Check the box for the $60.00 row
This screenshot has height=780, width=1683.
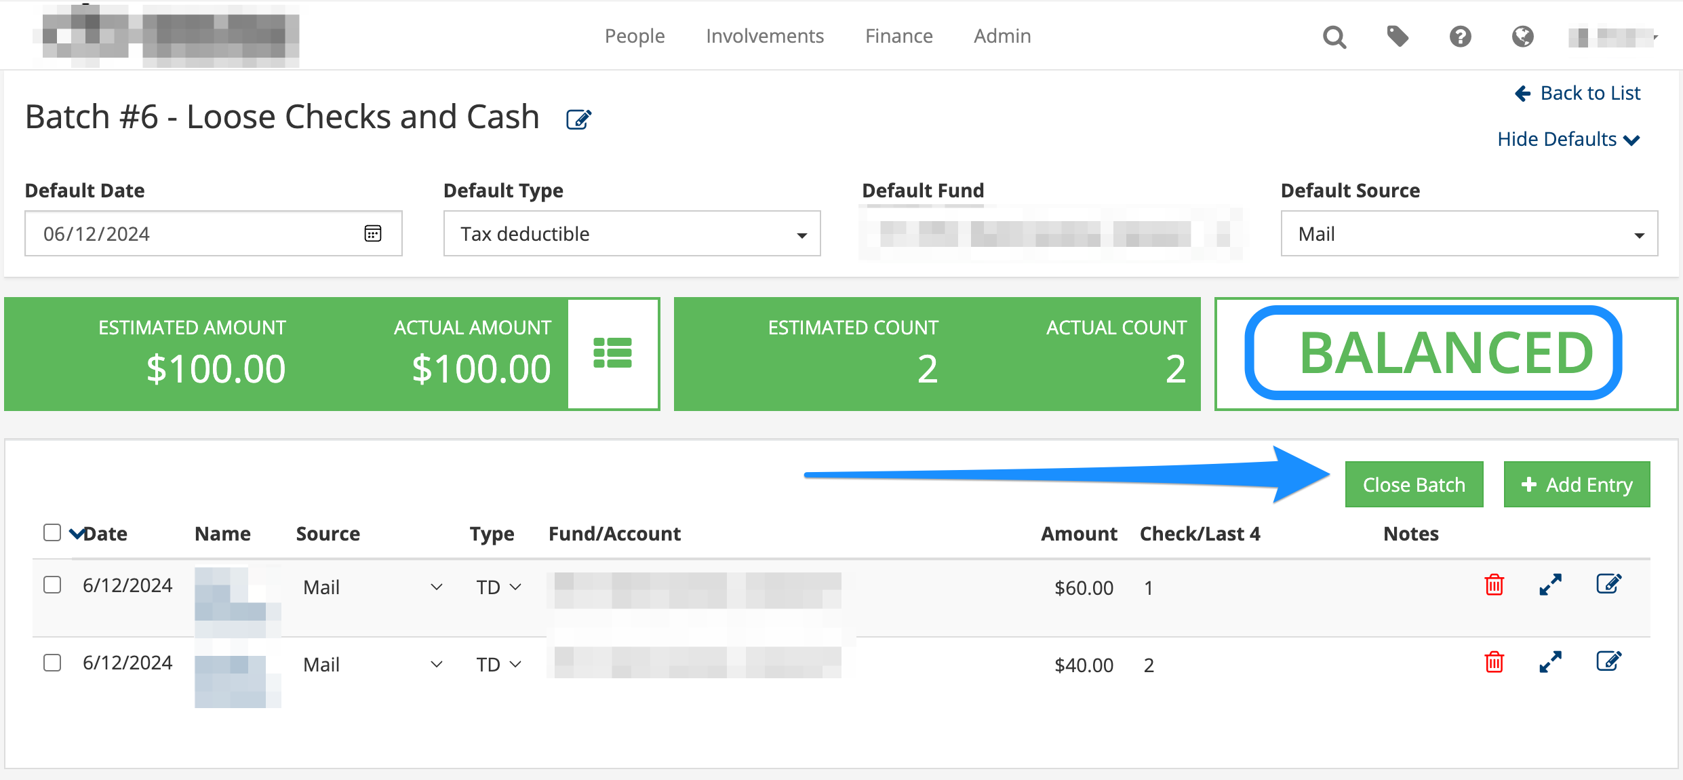pyautogui.click(x=52, y=585)
